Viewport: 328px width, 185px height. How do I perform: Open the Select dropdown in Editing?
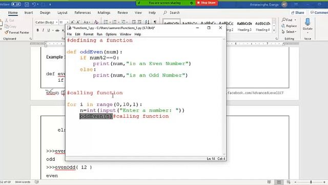[289, 32]
